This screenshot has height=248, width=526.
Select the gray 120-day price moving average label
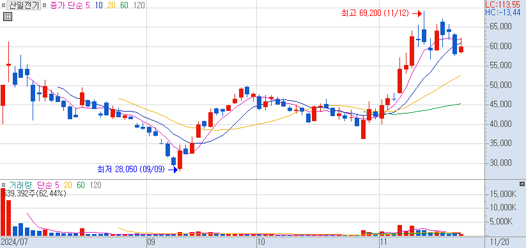point(139,5)
